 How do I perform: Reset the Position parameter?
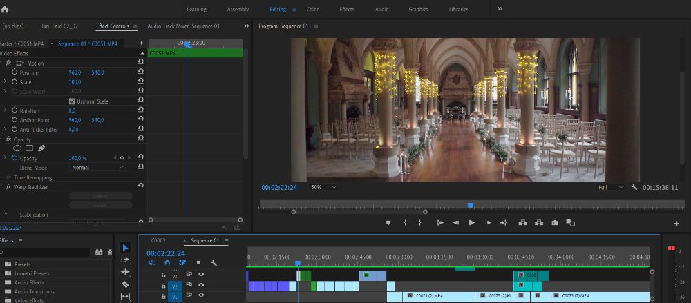pos(140,72)
